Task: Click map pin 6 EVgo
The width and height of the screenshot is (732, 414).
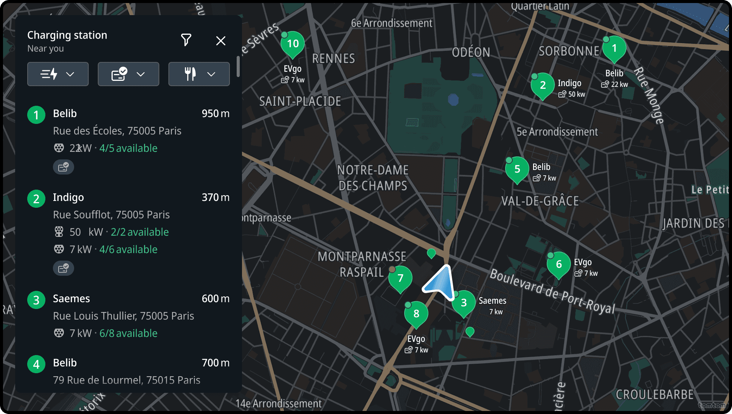Action: tap(558, 264)
